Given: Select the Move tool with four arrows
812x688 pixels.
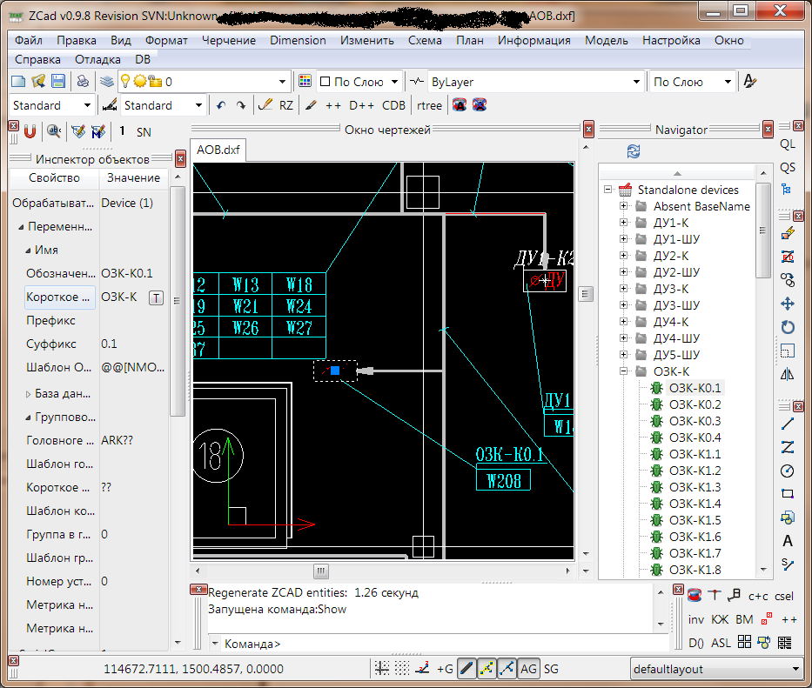Looking at the screenshot, I should 788,304.
